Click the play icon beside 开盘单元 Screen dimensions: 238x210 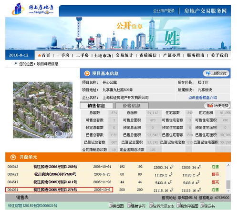(13, 157)
